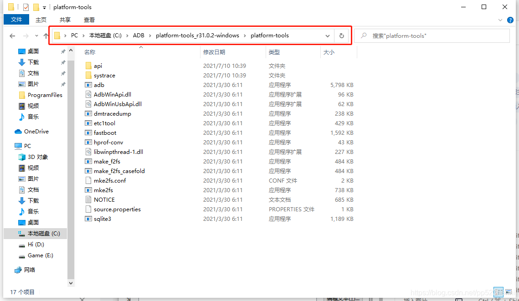The height and width of the screenshot is (301, 519).
Task: Select the mke2fs application icon
Action: tap(88, 190)
